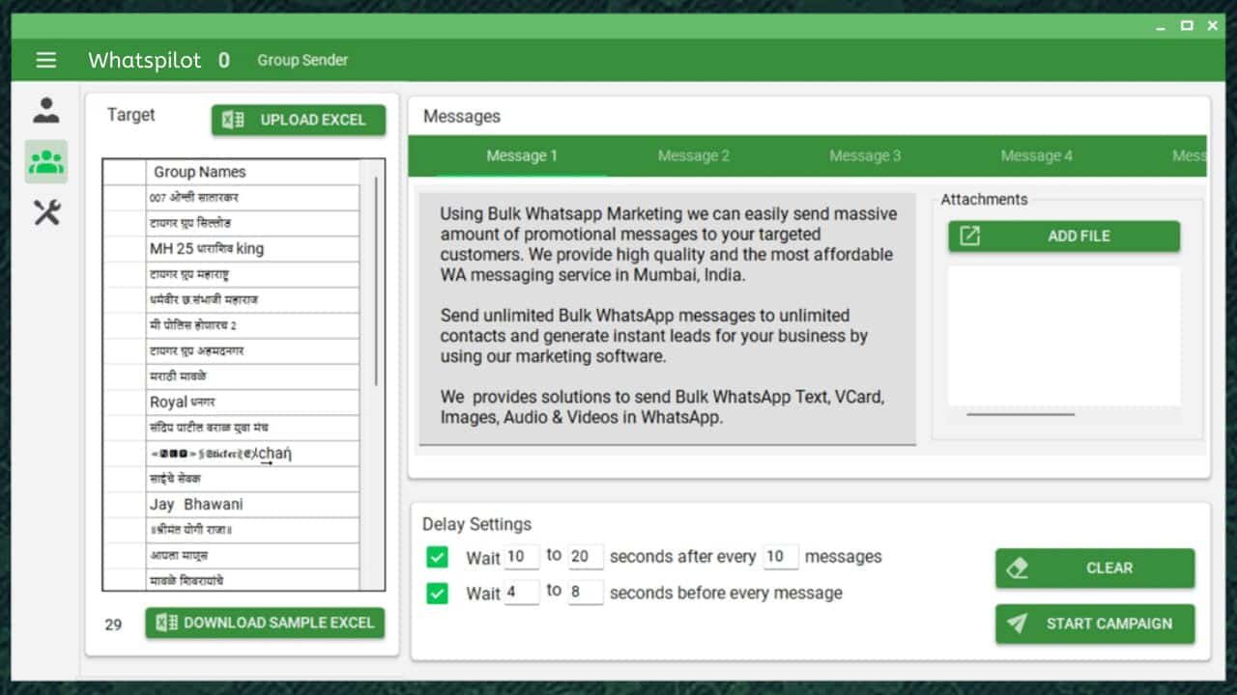
Task: Click the group list vertical scrollbar
Action: tap(376, 280)
